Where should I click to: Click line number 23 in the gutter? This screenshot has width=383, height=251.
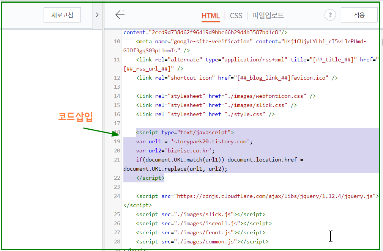(117, 187)
